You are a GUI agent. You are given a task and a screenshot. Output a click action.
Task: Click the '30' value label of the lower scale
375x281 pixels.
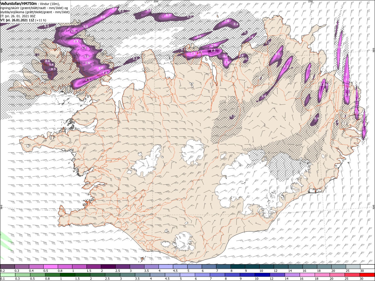pyautogui.click(x=362, y=279)
